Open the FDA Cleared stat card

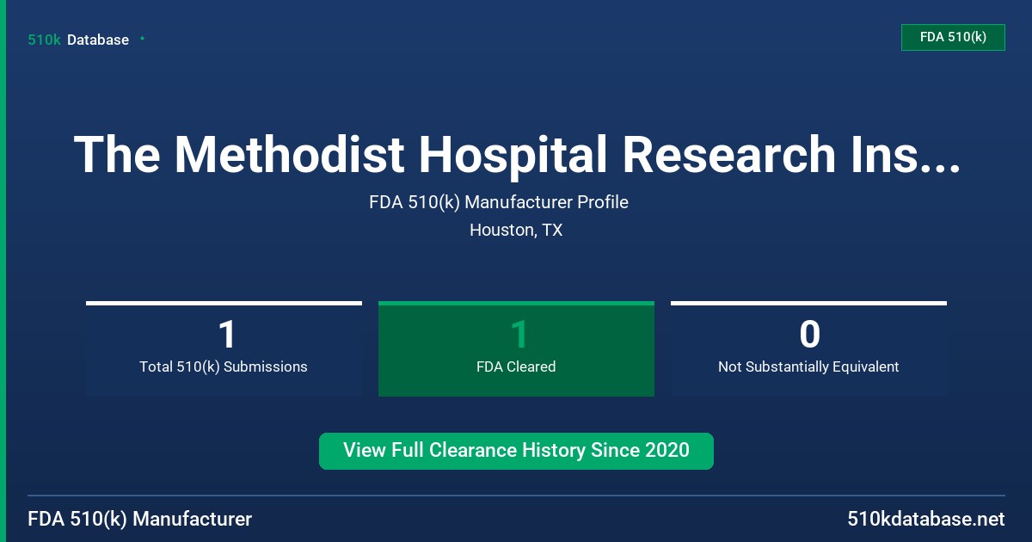point(516,348)
